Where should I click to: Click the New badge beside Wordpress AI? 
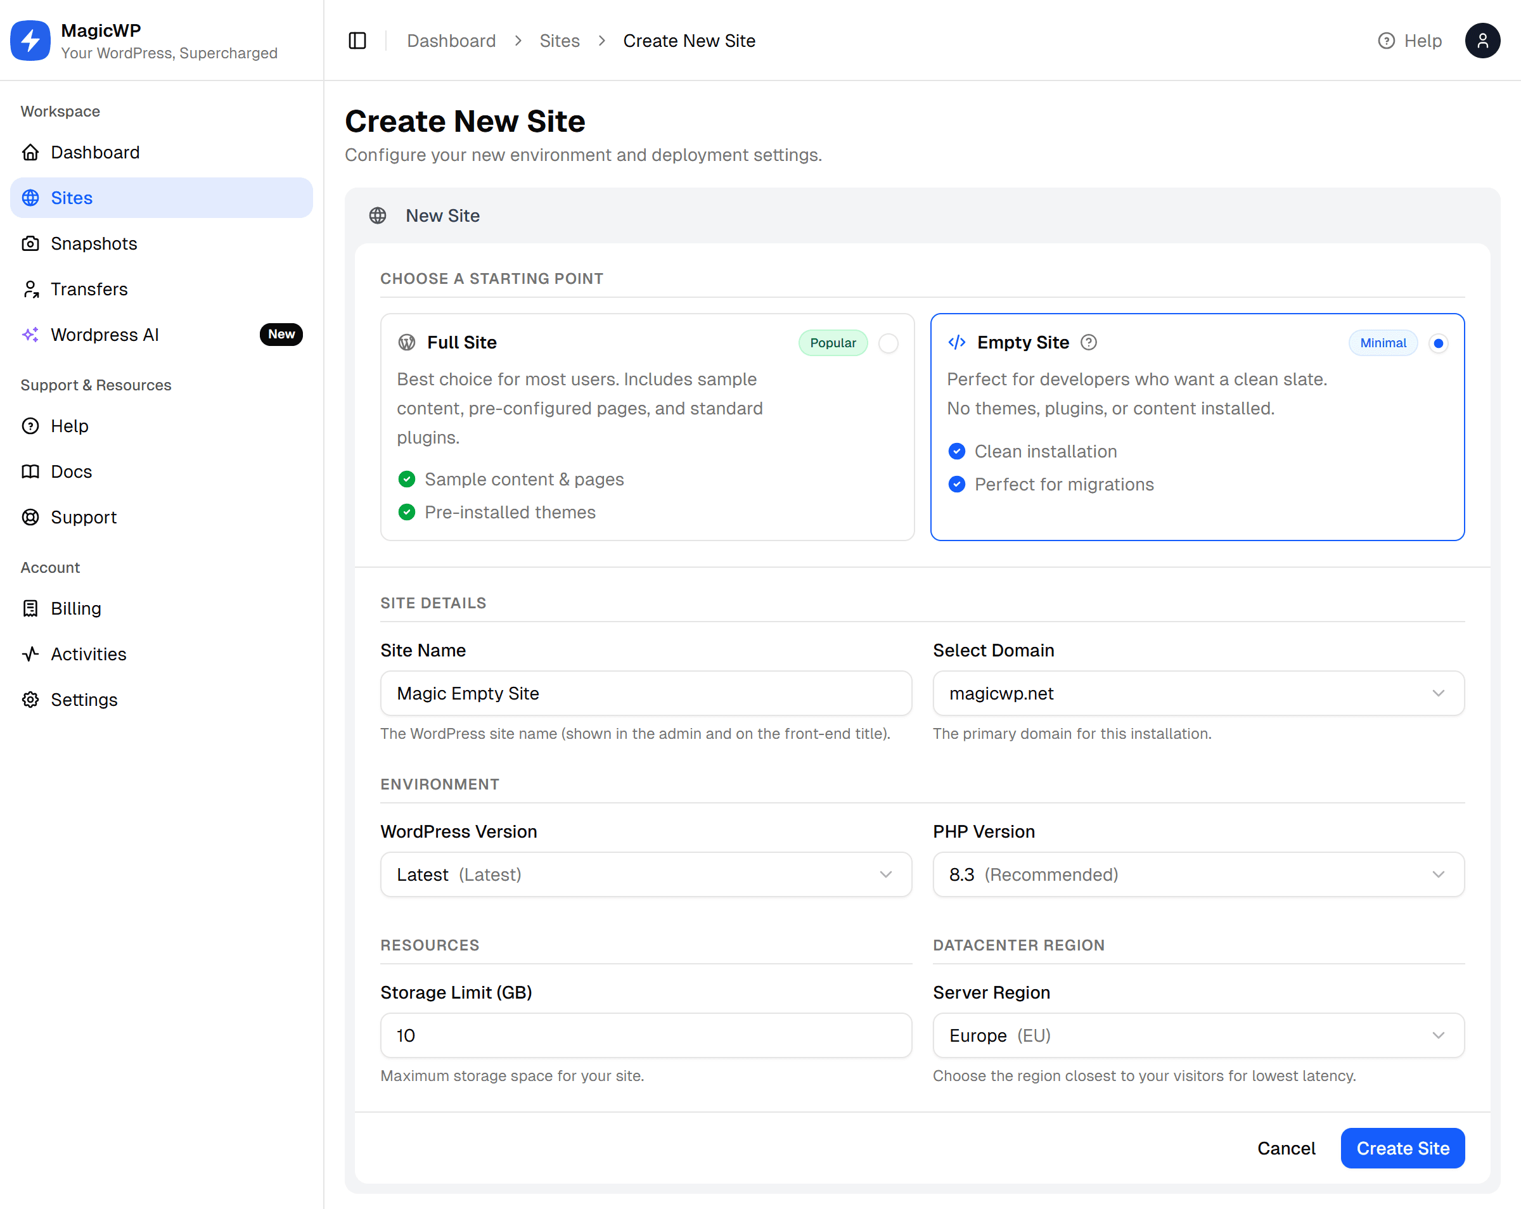281,335
